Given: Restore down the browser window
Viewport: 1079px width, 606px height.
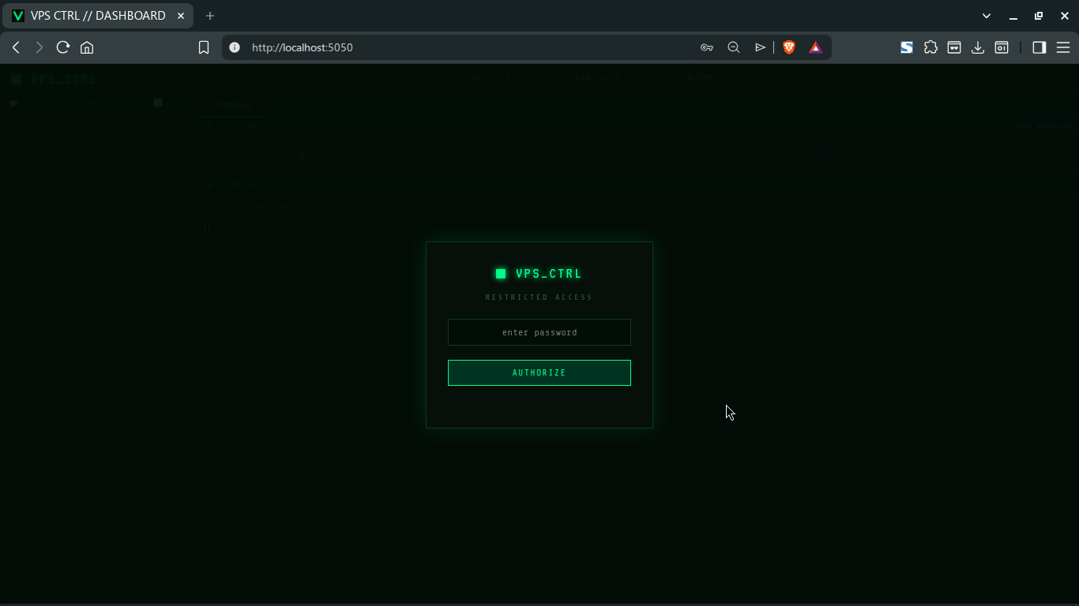Looking at the screenshot, I should coord(1039,16).
